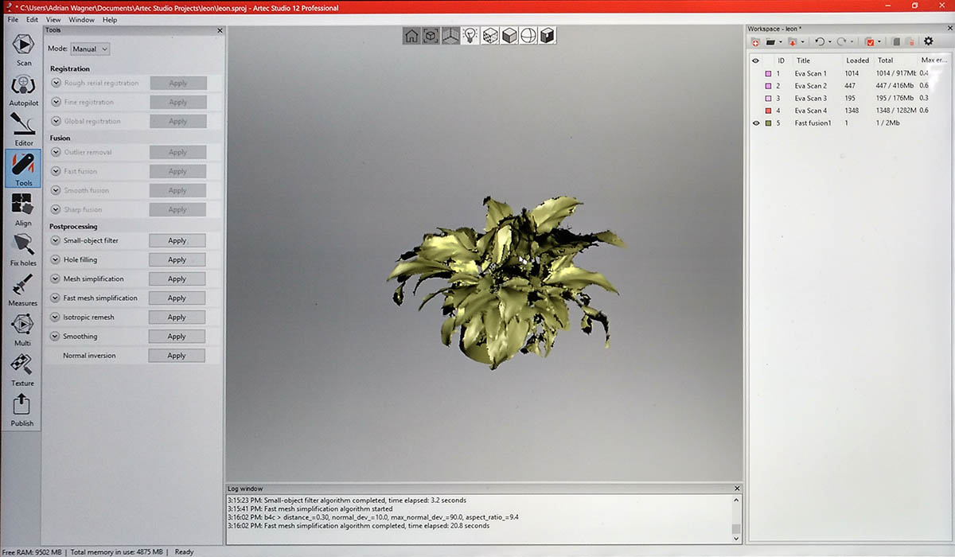This screenshot has height=557, width=955.
Task: Apply Isotropic remesh
Action: click(x=177, y=317)
